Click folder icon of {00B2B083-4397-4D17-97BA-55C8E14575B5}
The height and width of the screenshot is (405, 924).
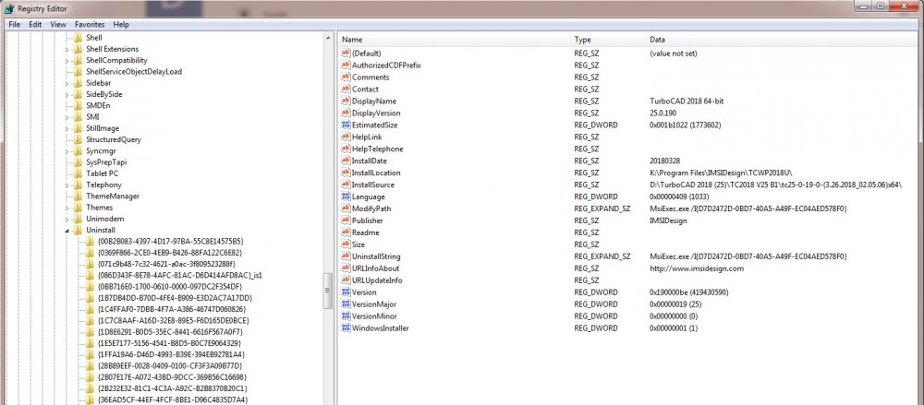coord(90,242)
